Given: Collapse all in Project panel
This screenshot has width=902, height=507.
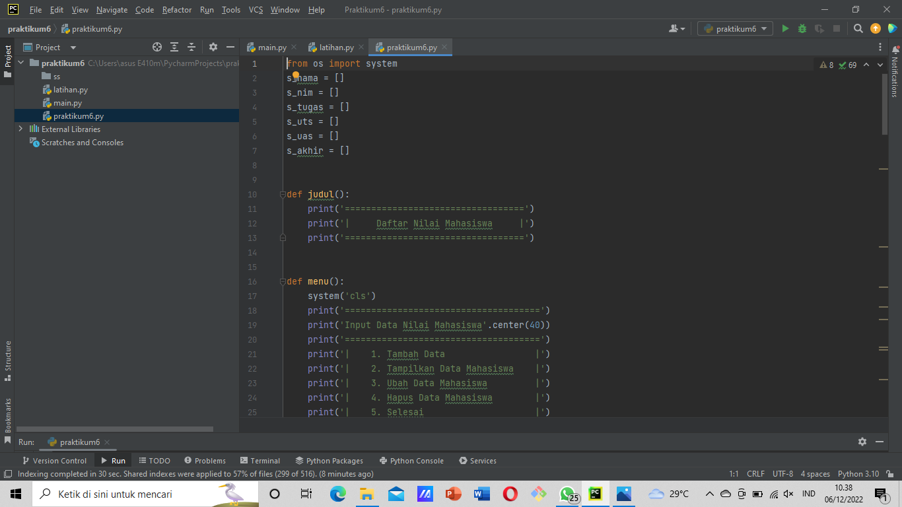Looking at the screenshot, I should coord(191,48).
